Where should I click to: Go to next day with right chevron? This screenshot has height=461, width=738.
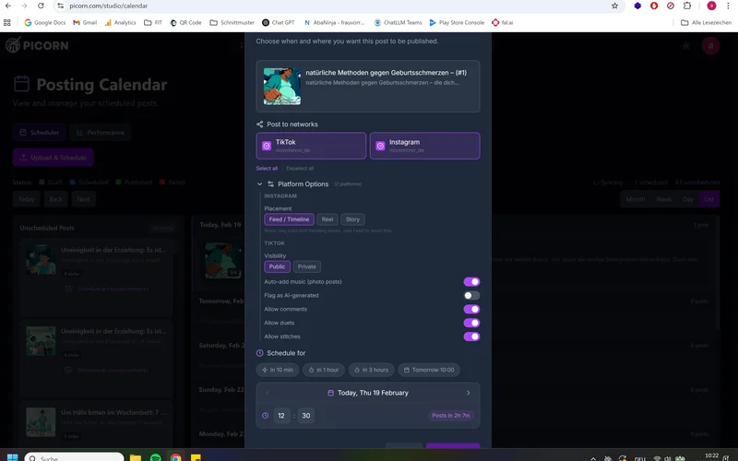[468, 393]
